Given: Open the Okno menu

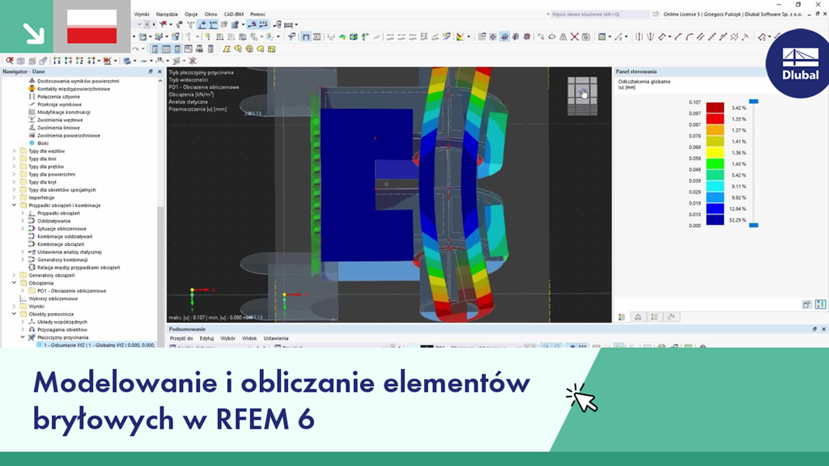Looking at the screenshot, I should point(211,15).
